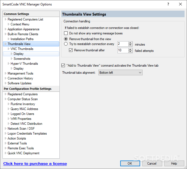Viewport: 187px width, 169px height.
Task: Increase failed attempts with up arrow
Action: click(x=130, y=49)
